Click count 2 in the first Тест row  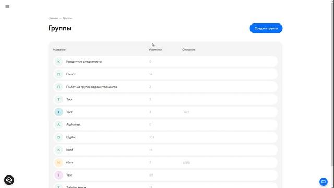tap(150, 99)
